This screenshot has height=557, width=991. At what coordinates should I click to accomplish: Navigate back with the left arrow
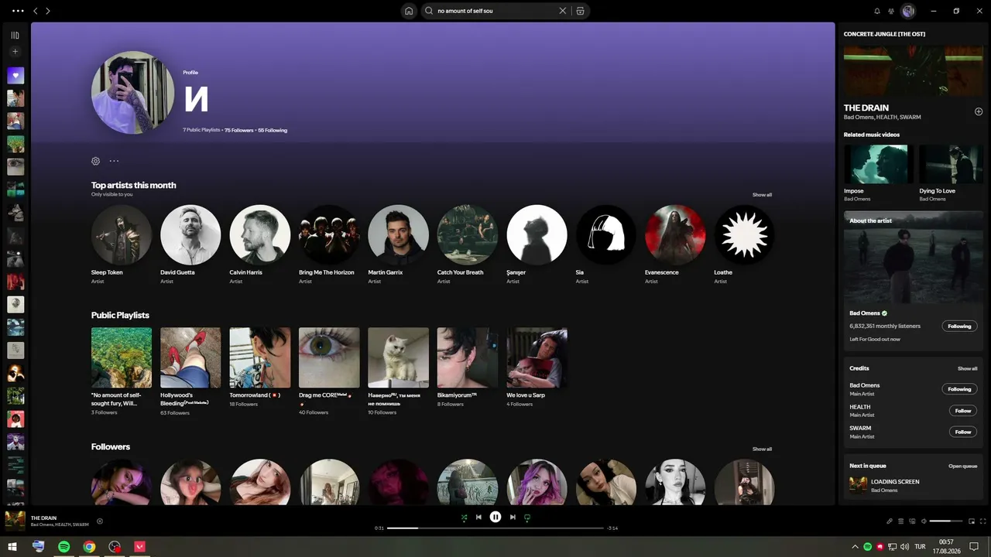click(x=35, y=11)
